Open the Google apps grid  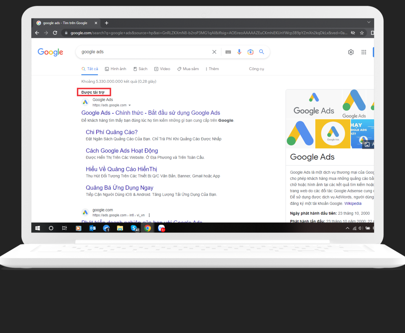(364, 52)
